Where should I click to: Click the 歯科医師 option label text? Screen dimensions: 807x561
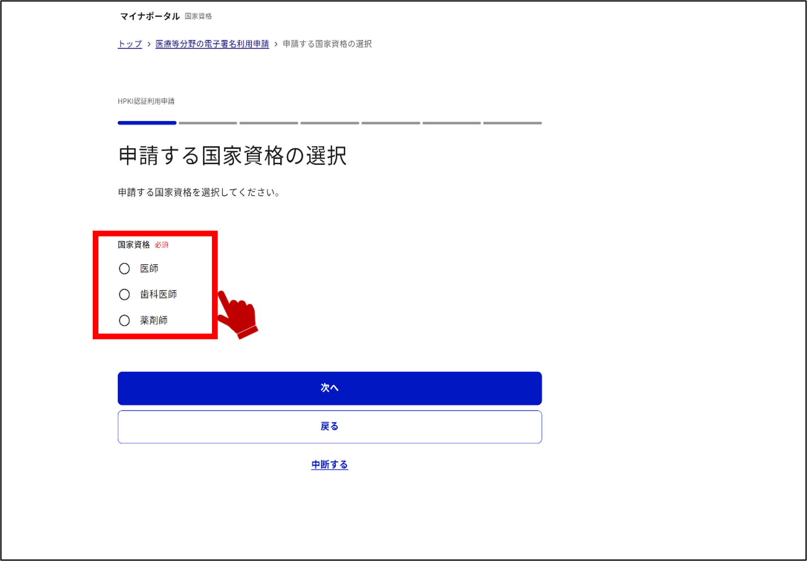pos(158,295)
